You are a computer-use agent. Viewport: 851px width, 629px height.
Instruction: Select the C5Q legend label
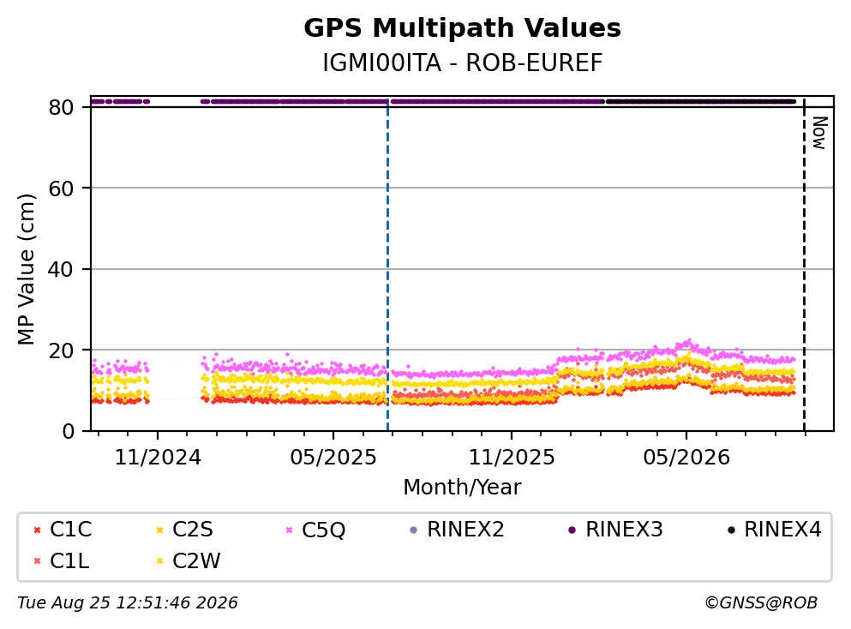click(x=323, y=530)
